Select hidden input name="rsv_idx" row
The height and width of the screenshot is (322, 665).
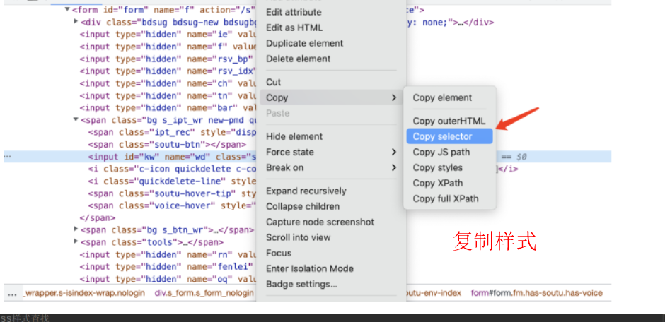(168, 71)
